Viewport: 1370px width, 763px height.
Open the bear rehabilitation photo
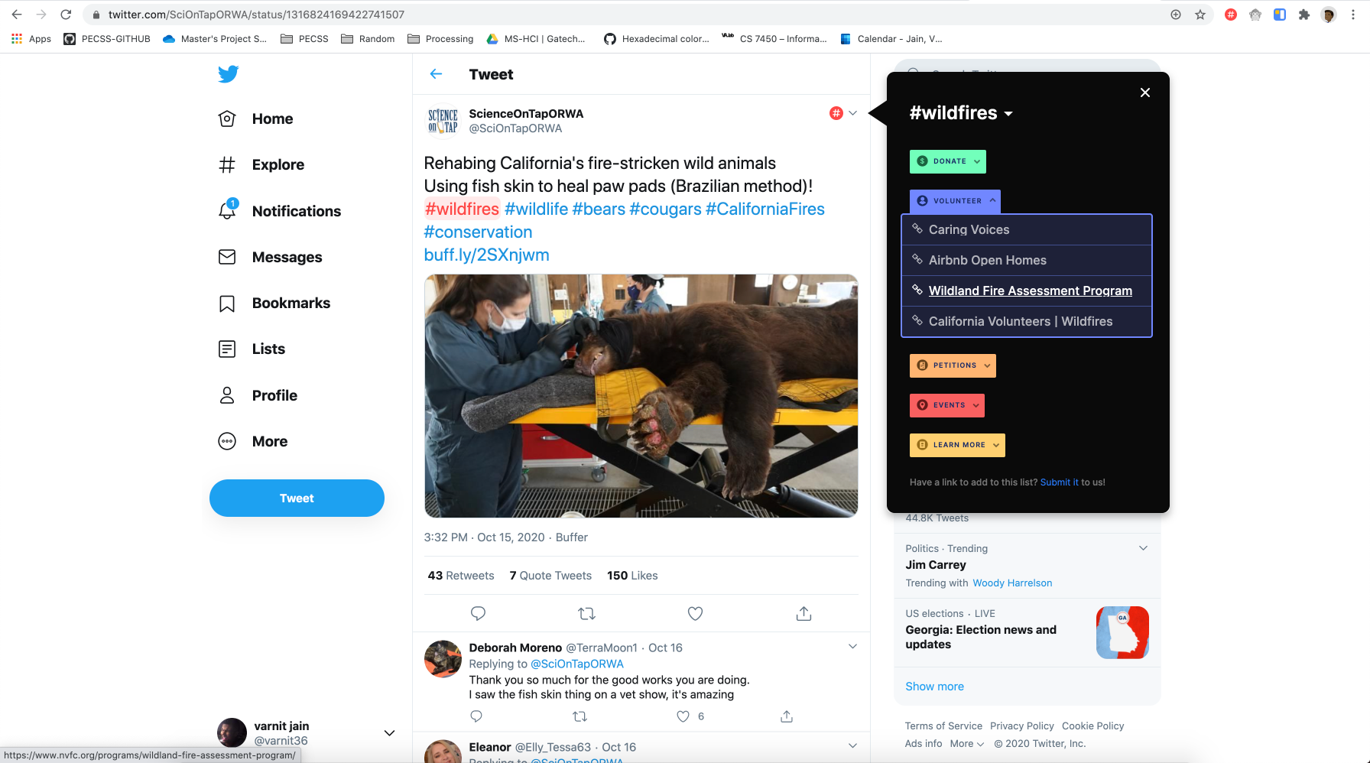(641, 396)
